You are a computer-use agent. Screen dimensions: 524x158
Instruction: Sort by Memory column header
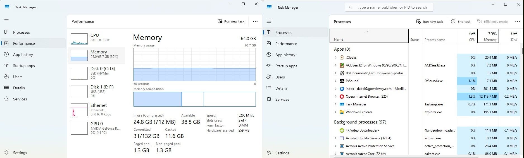tap(488, 36)
